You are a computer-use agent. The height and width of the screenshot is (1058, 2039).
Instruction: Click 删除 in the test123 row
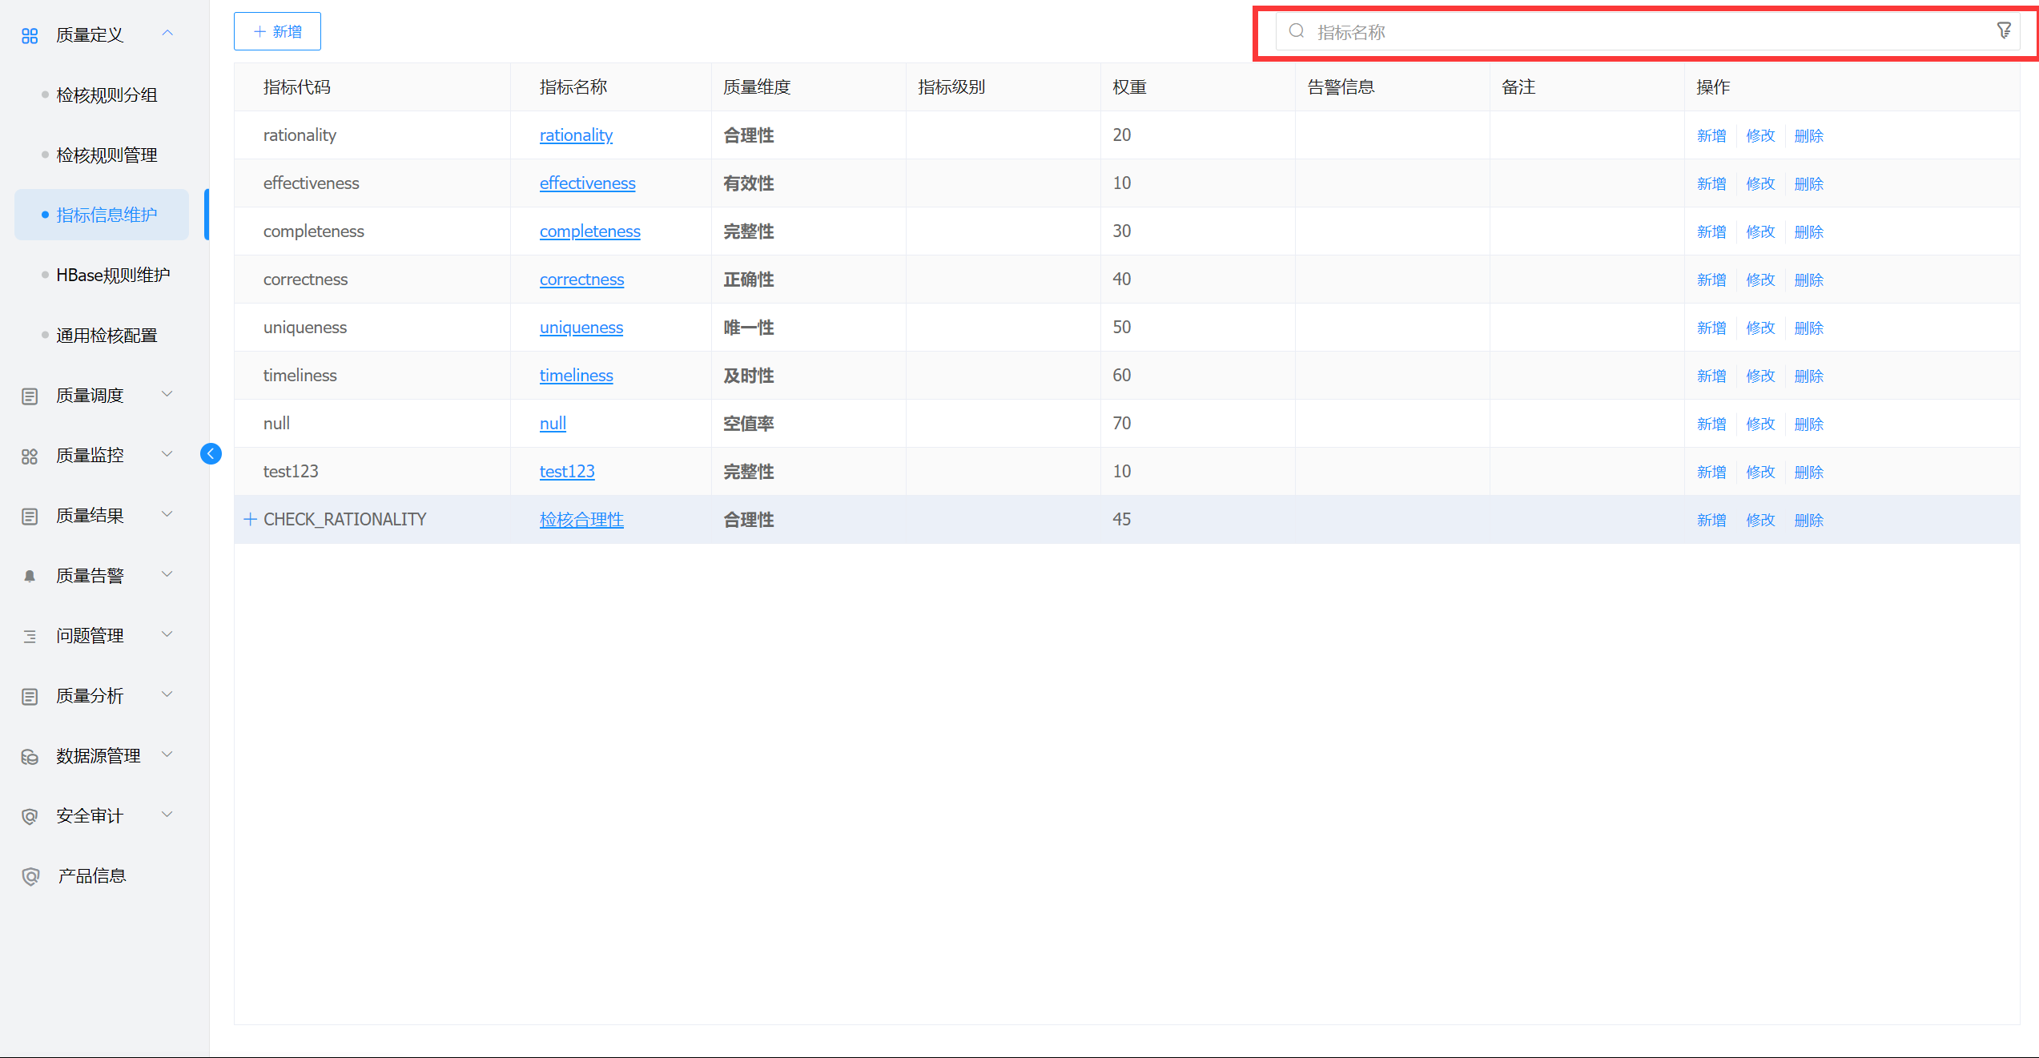(x=1808, y=472)
